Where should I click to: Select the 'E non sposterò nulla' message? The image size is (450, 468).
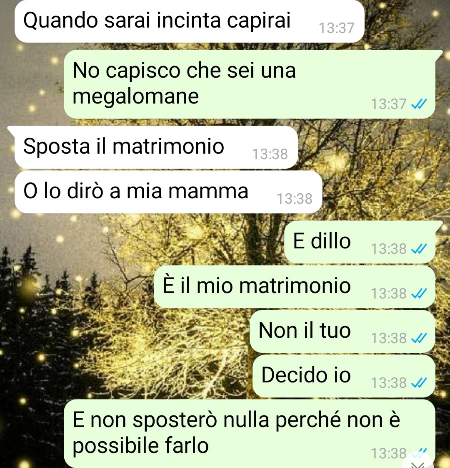250,434
